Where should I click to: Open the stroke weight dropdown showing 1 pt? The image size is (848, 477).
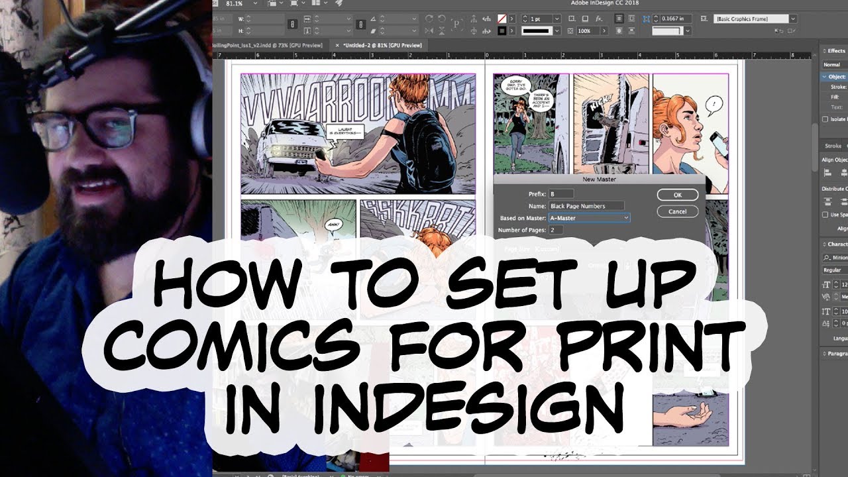point(556,19)
